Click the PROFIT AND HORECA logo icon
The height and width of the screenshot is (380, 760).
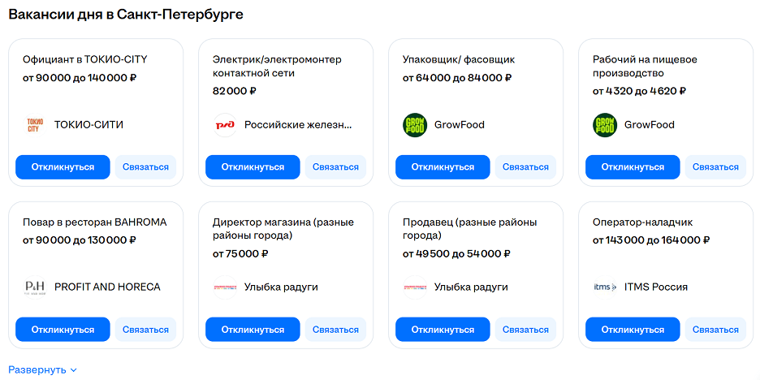(34, 287)
